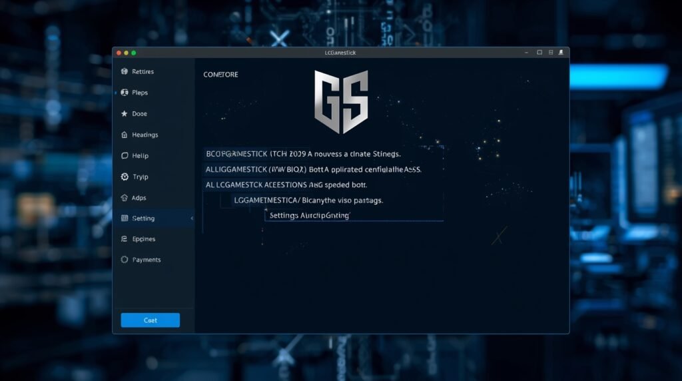Click the AL LCGAMESTCK ACEESTIONS row
This screenshot has height=381, width=682.
[286, 185]
